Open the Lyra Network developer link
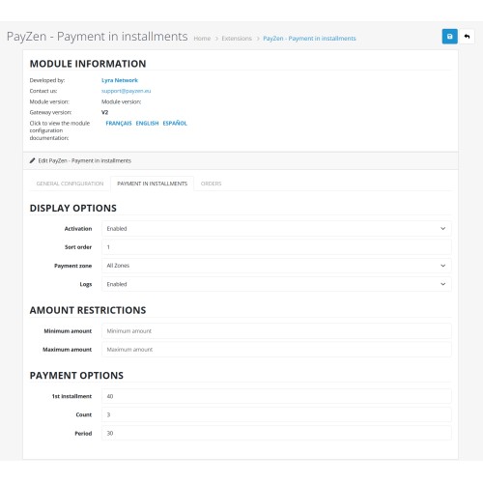The image size is (483, 483). coord(120,80)
